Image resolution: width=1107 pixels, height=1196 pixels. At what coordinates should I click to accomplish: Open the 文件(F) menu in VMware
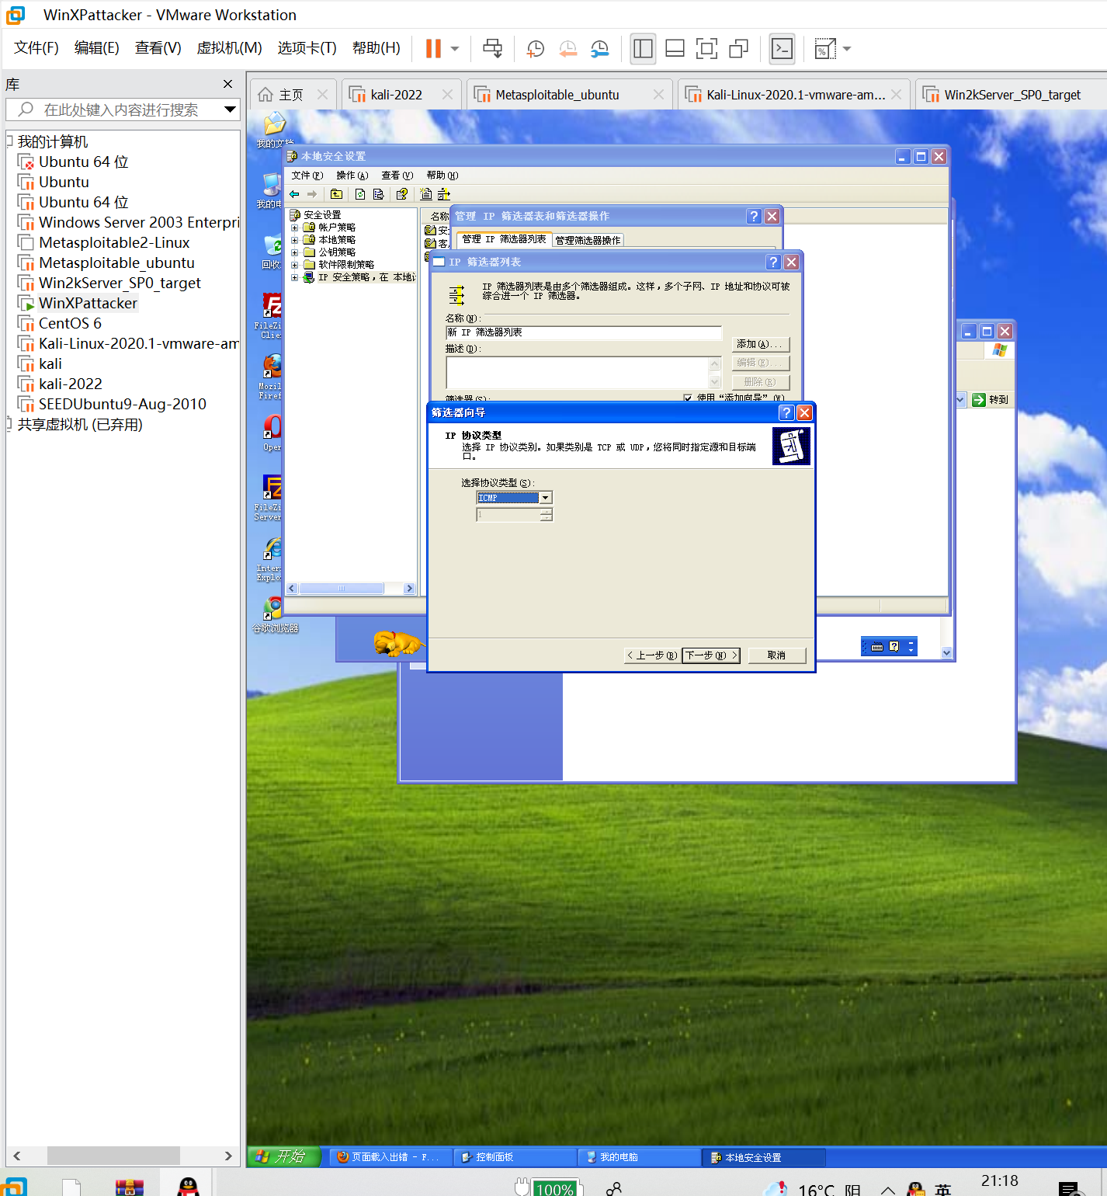36,47
